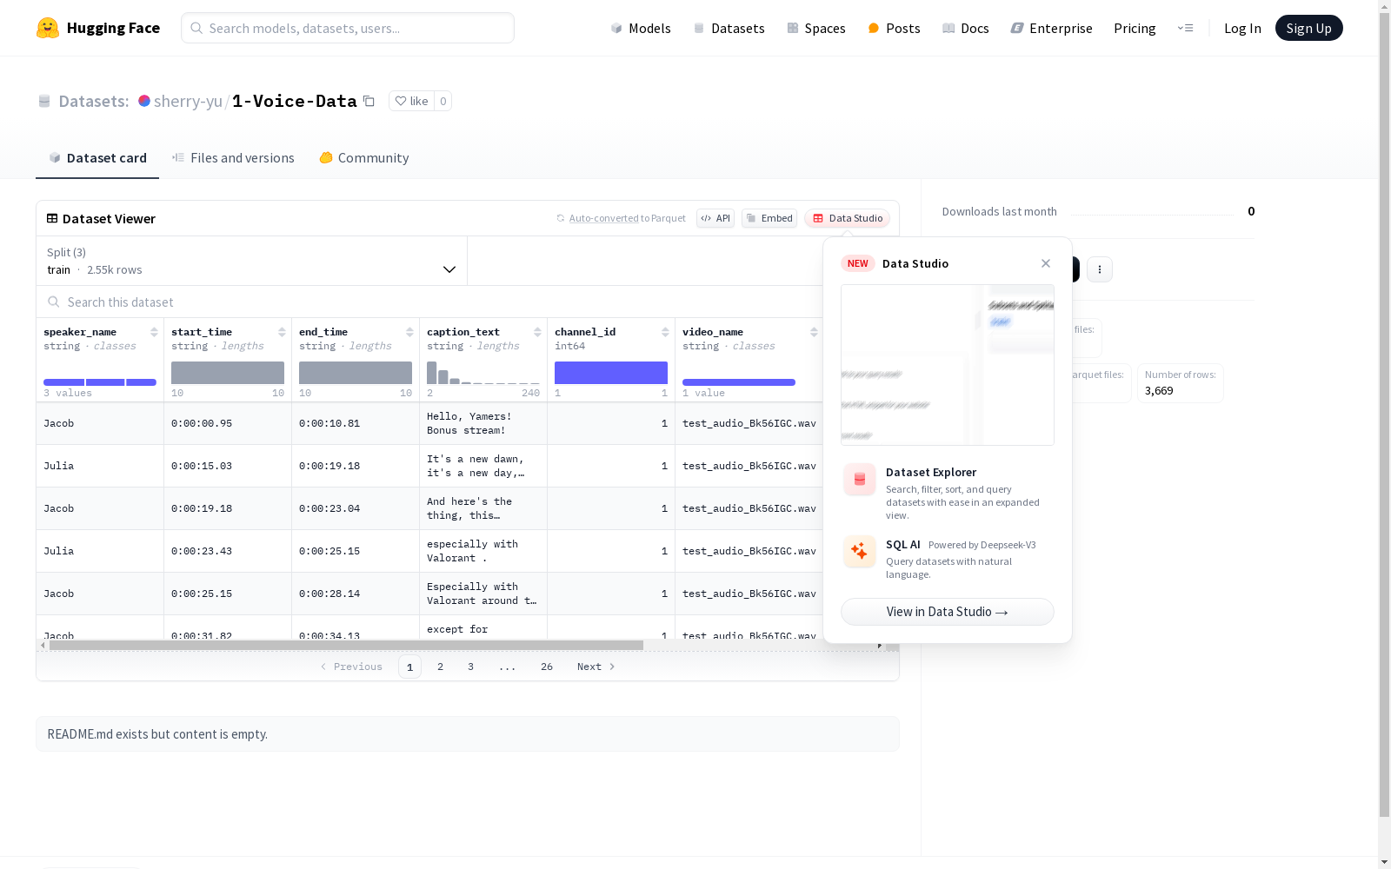Screen dimensions: 1391x869
Task: Open the Community tab
Action: (x=363, y=157)
